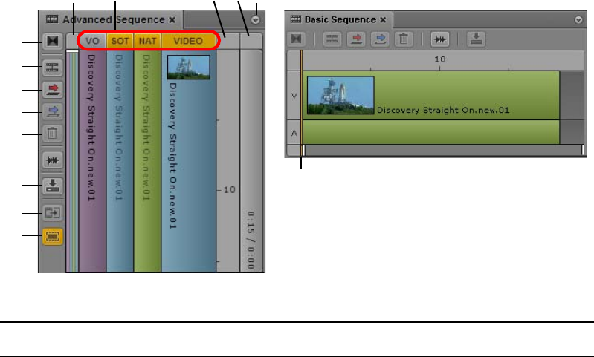Toggle the NAT track button
The width and height of the screenshot is (594, 357).
pyautogui.click(x=147, y=41)
